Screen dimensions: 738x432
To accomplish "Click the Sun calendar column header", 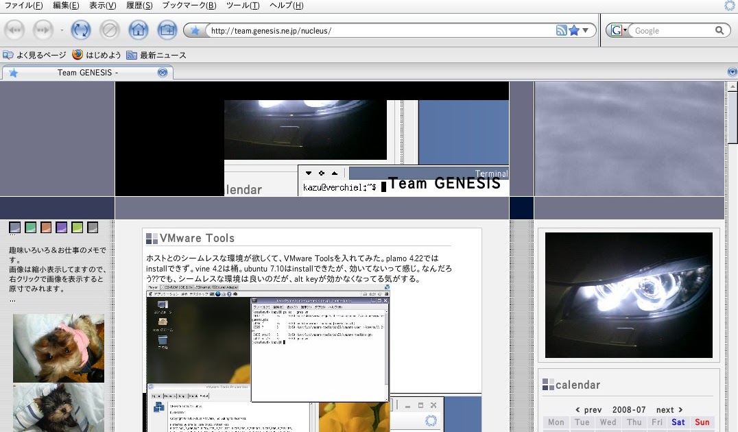I will click(702, 422).
